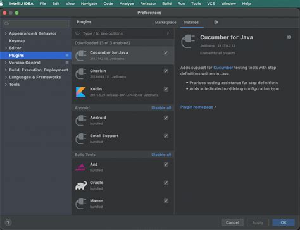Open the Refactor menu

pos(148,4)
